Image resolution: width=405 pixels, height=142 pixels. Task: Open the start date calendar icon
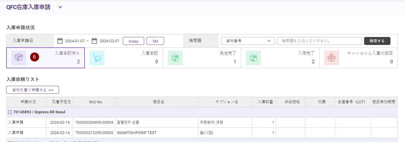click(x=60, y=41)
